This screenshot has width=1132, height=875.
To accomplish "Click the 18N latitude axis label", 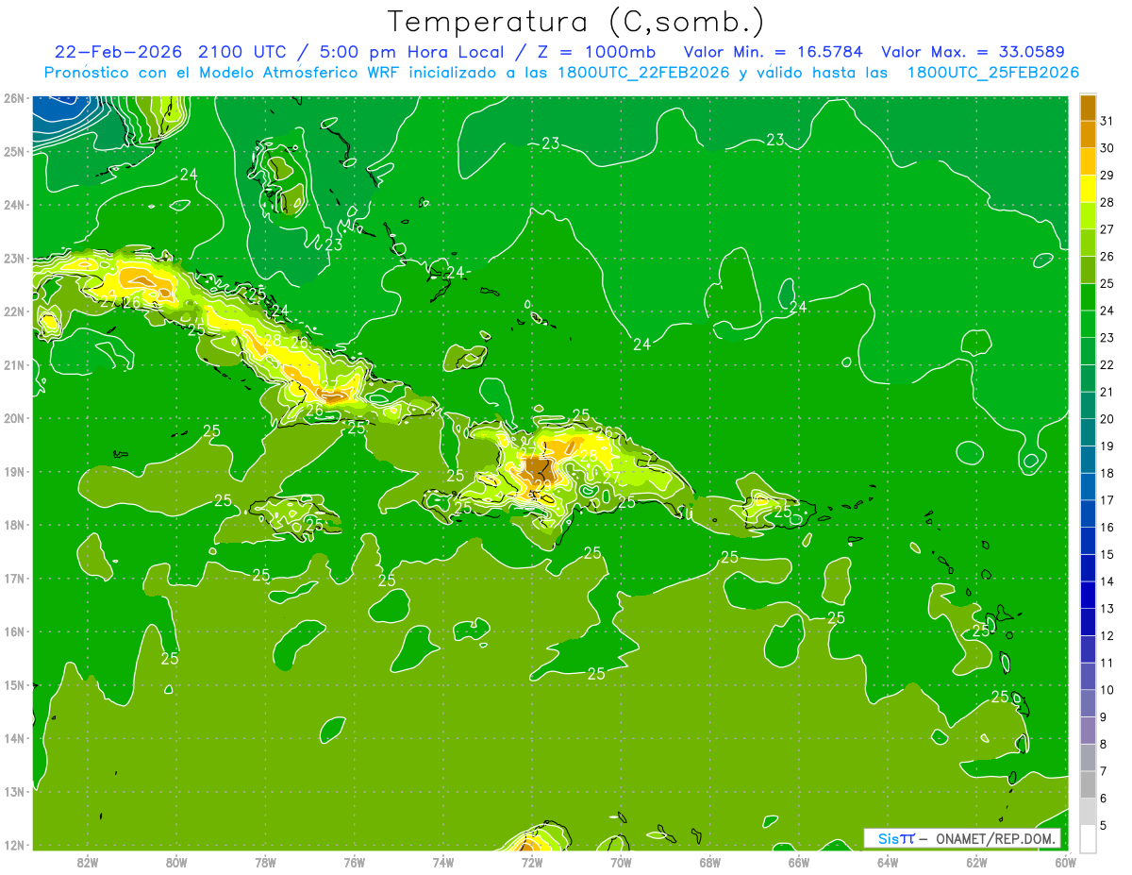I will (x=13, y=525).
